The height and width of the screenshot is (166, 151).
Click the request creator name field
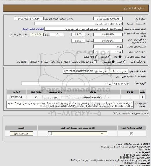[84, 29]
